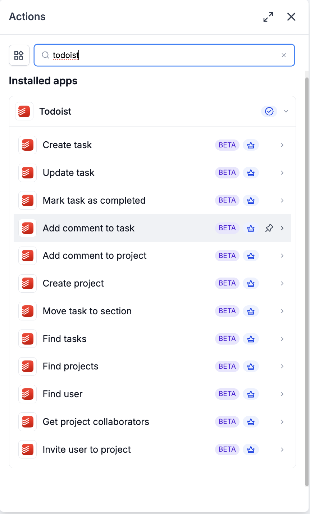Click the BETA badge on Invite user to project

point(227,449)
